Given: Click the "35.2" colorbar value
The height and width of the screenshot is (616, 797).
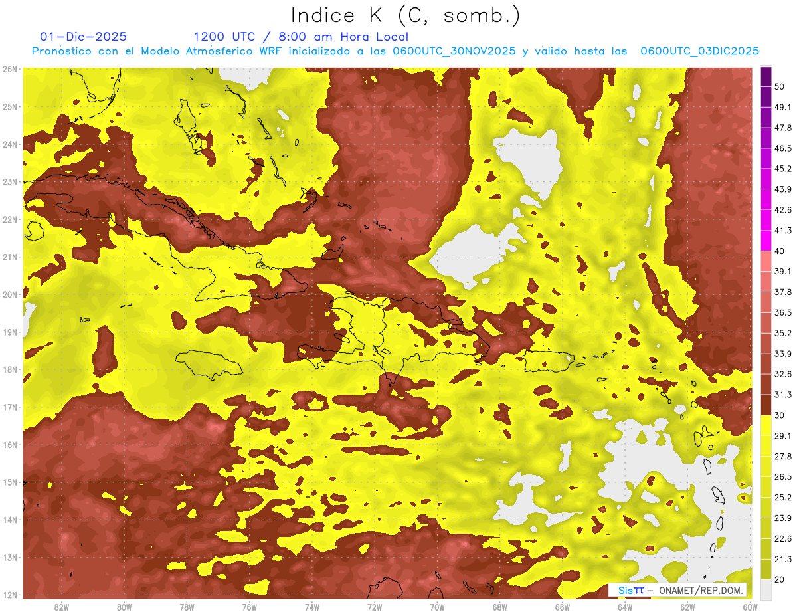Looking at the screenshot, I should pyautogui.click(x=782, y=333).
